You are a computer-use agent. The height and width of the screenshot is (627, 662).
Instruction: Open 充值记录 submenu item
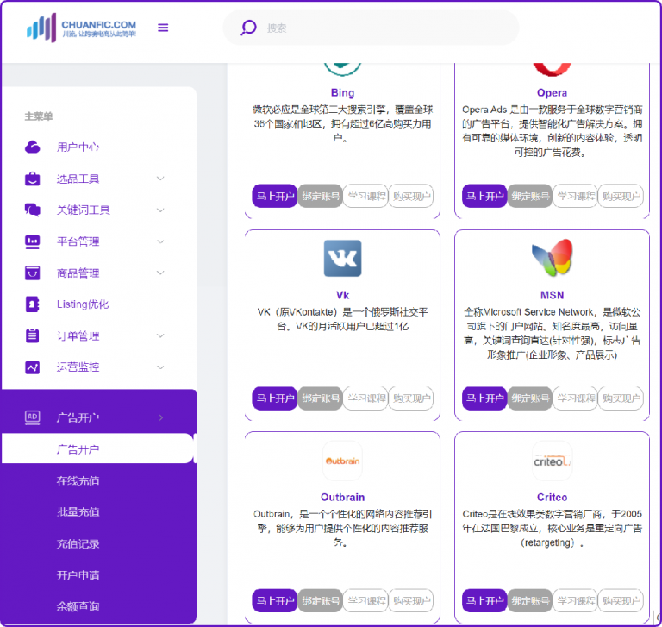click(x=78, y=543)
